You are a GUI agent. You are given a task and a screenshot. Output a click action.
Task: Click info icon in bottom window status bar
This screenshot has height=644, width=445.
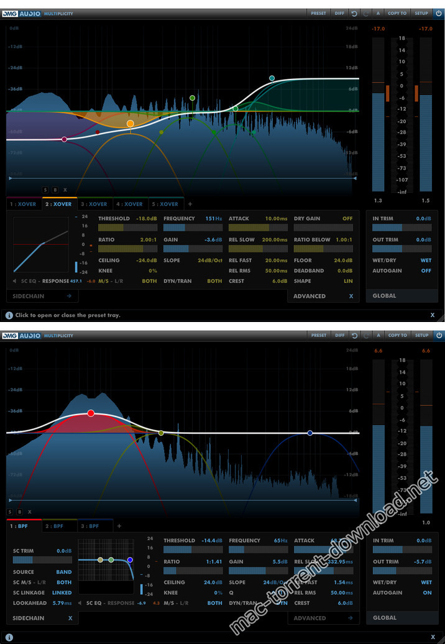9,637
